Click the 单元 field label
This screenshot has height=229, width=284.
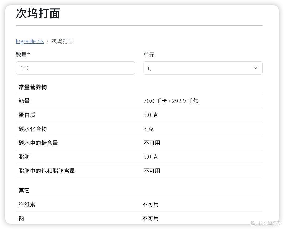149,55
